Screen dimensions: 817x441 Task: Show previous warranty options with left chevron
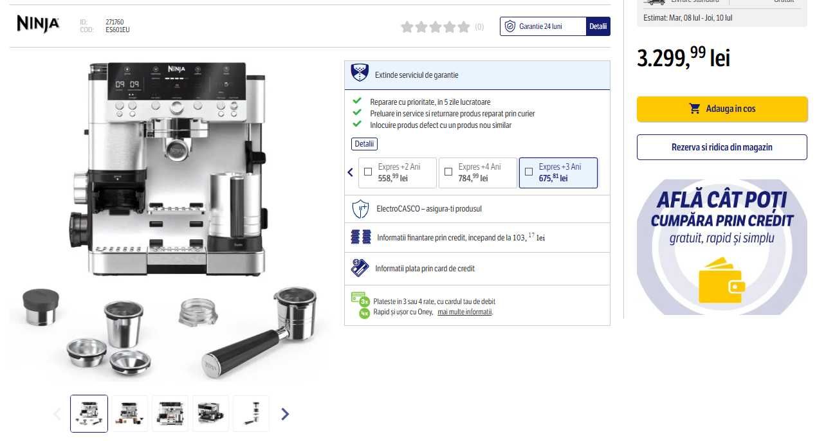coord(350,172)
